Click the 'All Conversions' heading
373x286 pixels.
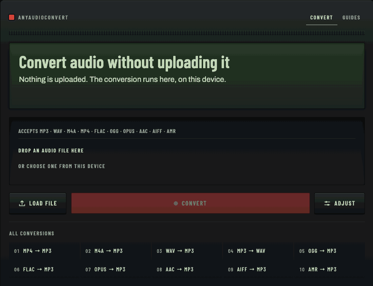pyautogui.click(x=32, y=233)
